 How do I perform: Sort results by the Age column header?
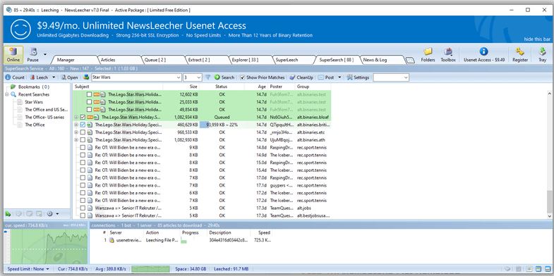pos(255,87)
